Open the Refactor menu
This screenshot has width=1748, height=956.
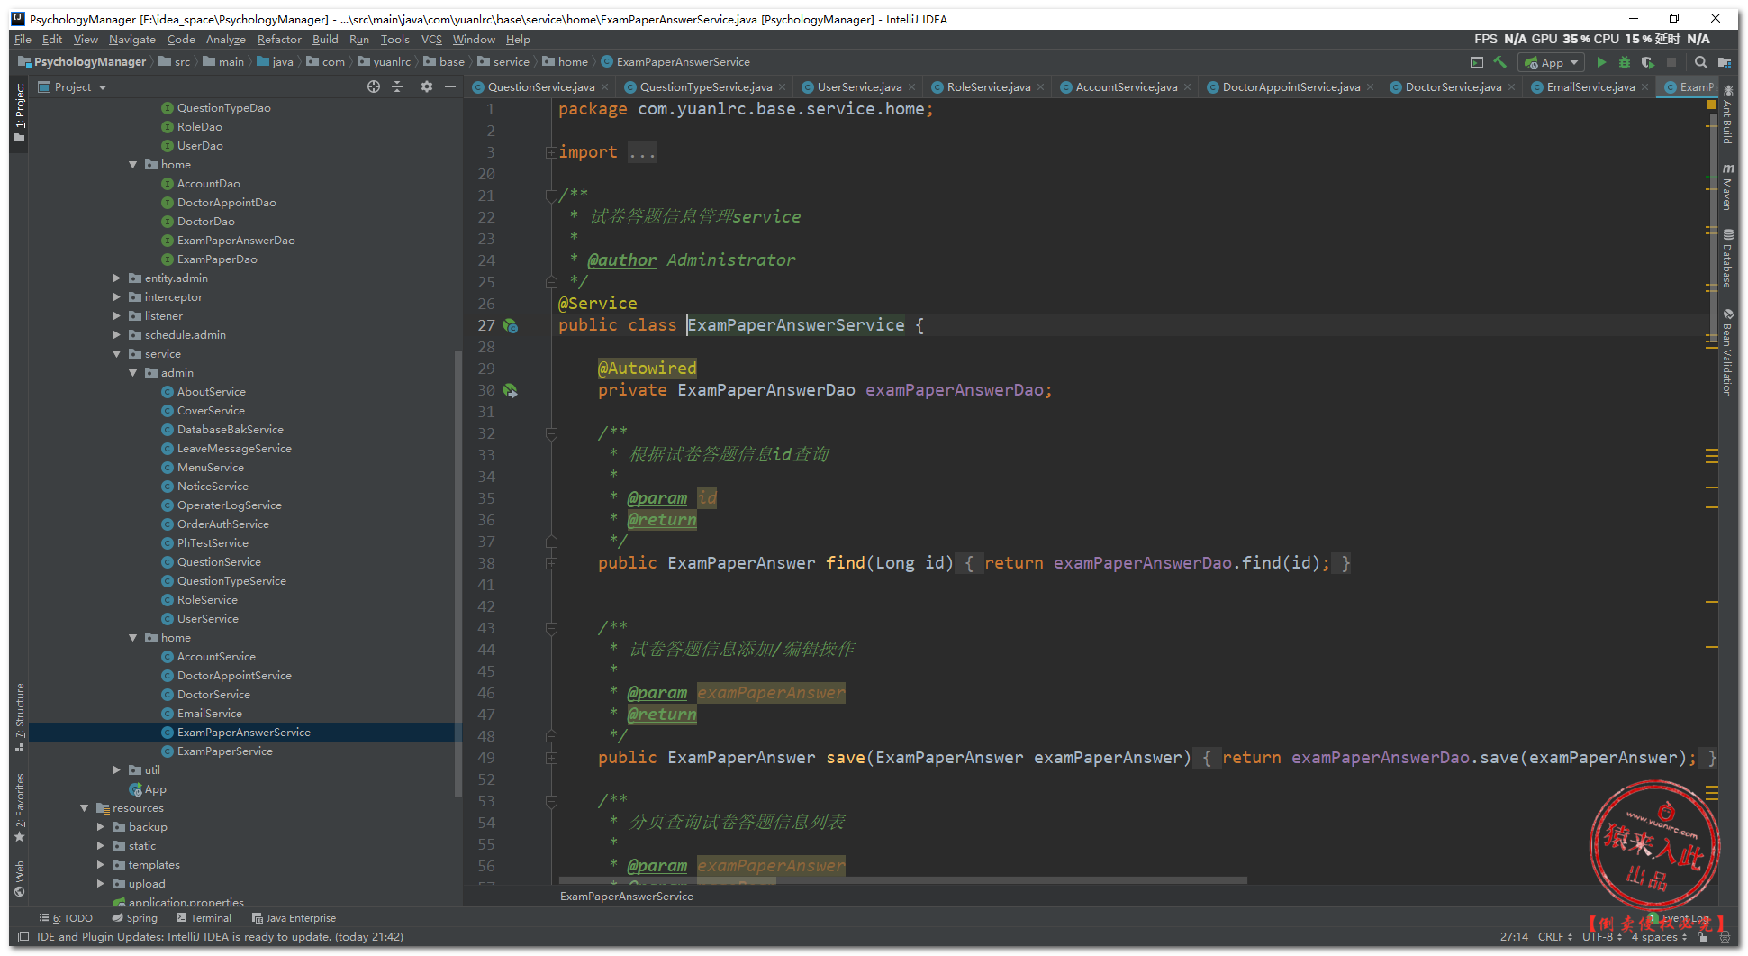point(279,40)
